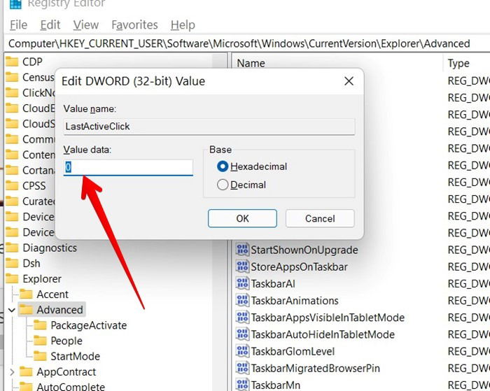The height and width of the screenshot is (391, 490).
Task: Select the PackageActivate subfolder
Action: [x=89, y=325]
